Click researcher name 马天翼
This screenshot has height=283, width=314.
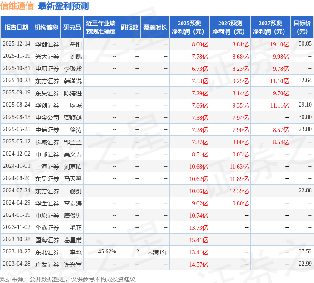(73, 179)
